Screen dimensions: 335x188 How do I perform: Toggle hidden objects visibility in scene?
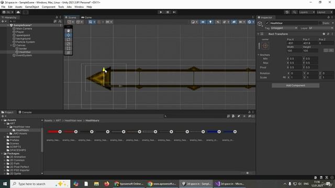click(234, 22)
